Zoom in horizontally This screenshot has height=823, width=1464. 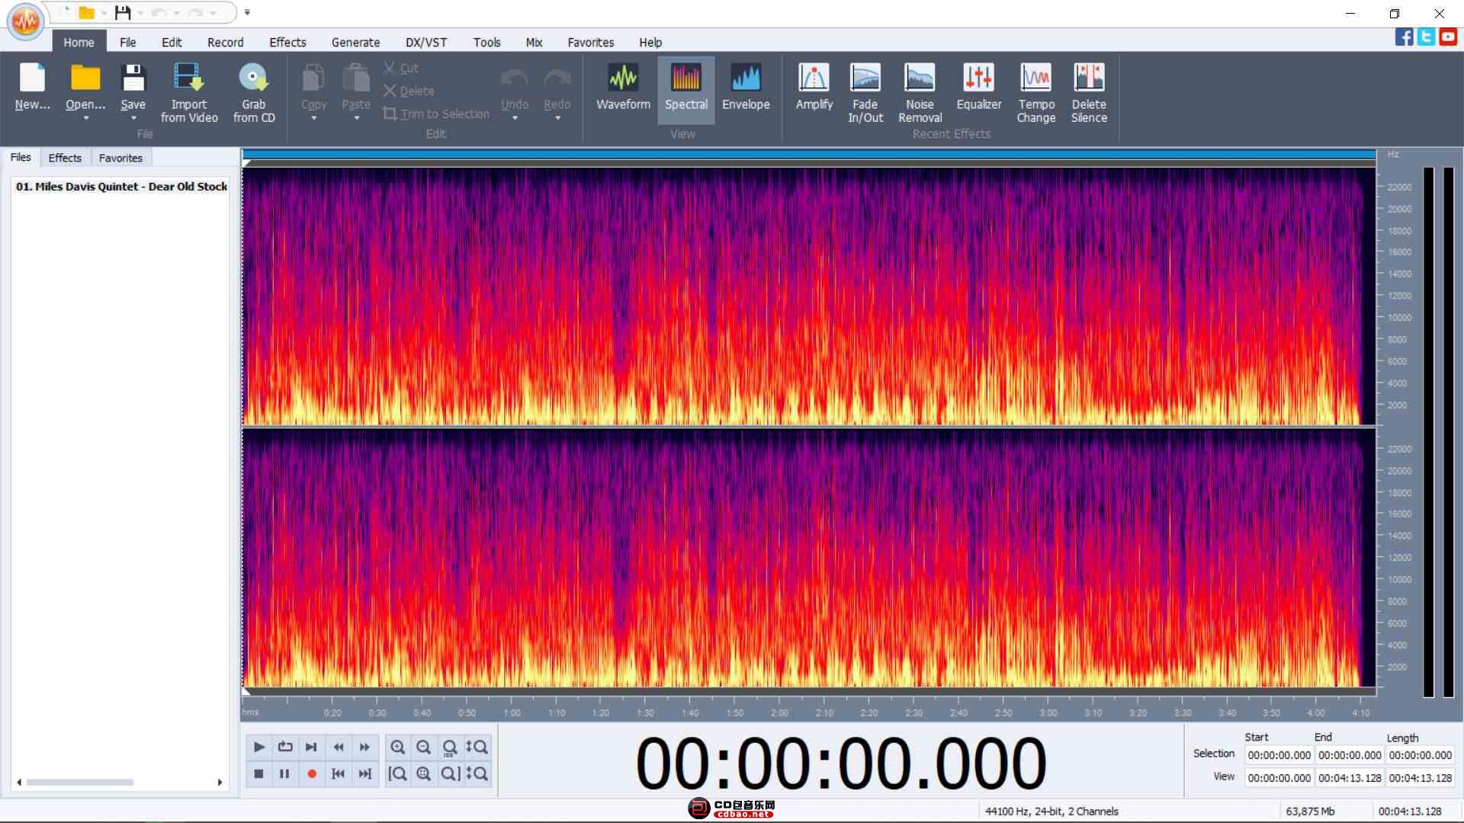point(397,747)
